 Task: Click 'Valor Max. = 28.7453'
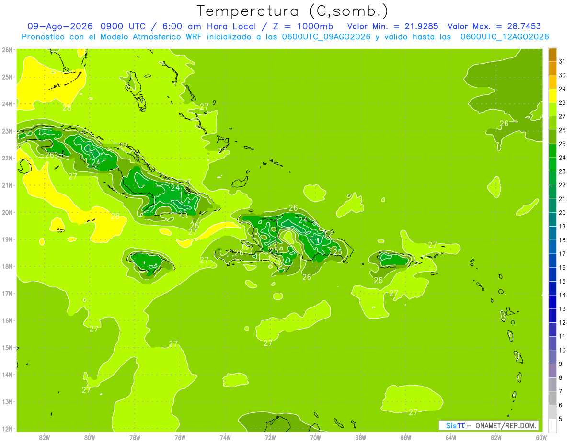pos(494,26)
